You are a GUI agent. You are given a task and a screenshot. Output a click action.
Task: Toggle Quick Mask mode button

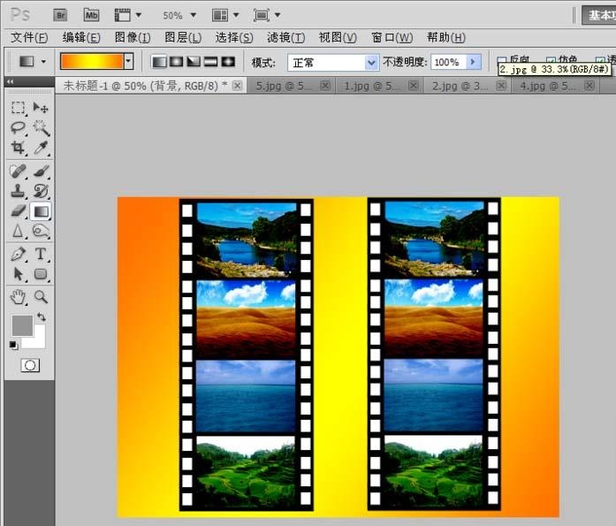point(30,365)
